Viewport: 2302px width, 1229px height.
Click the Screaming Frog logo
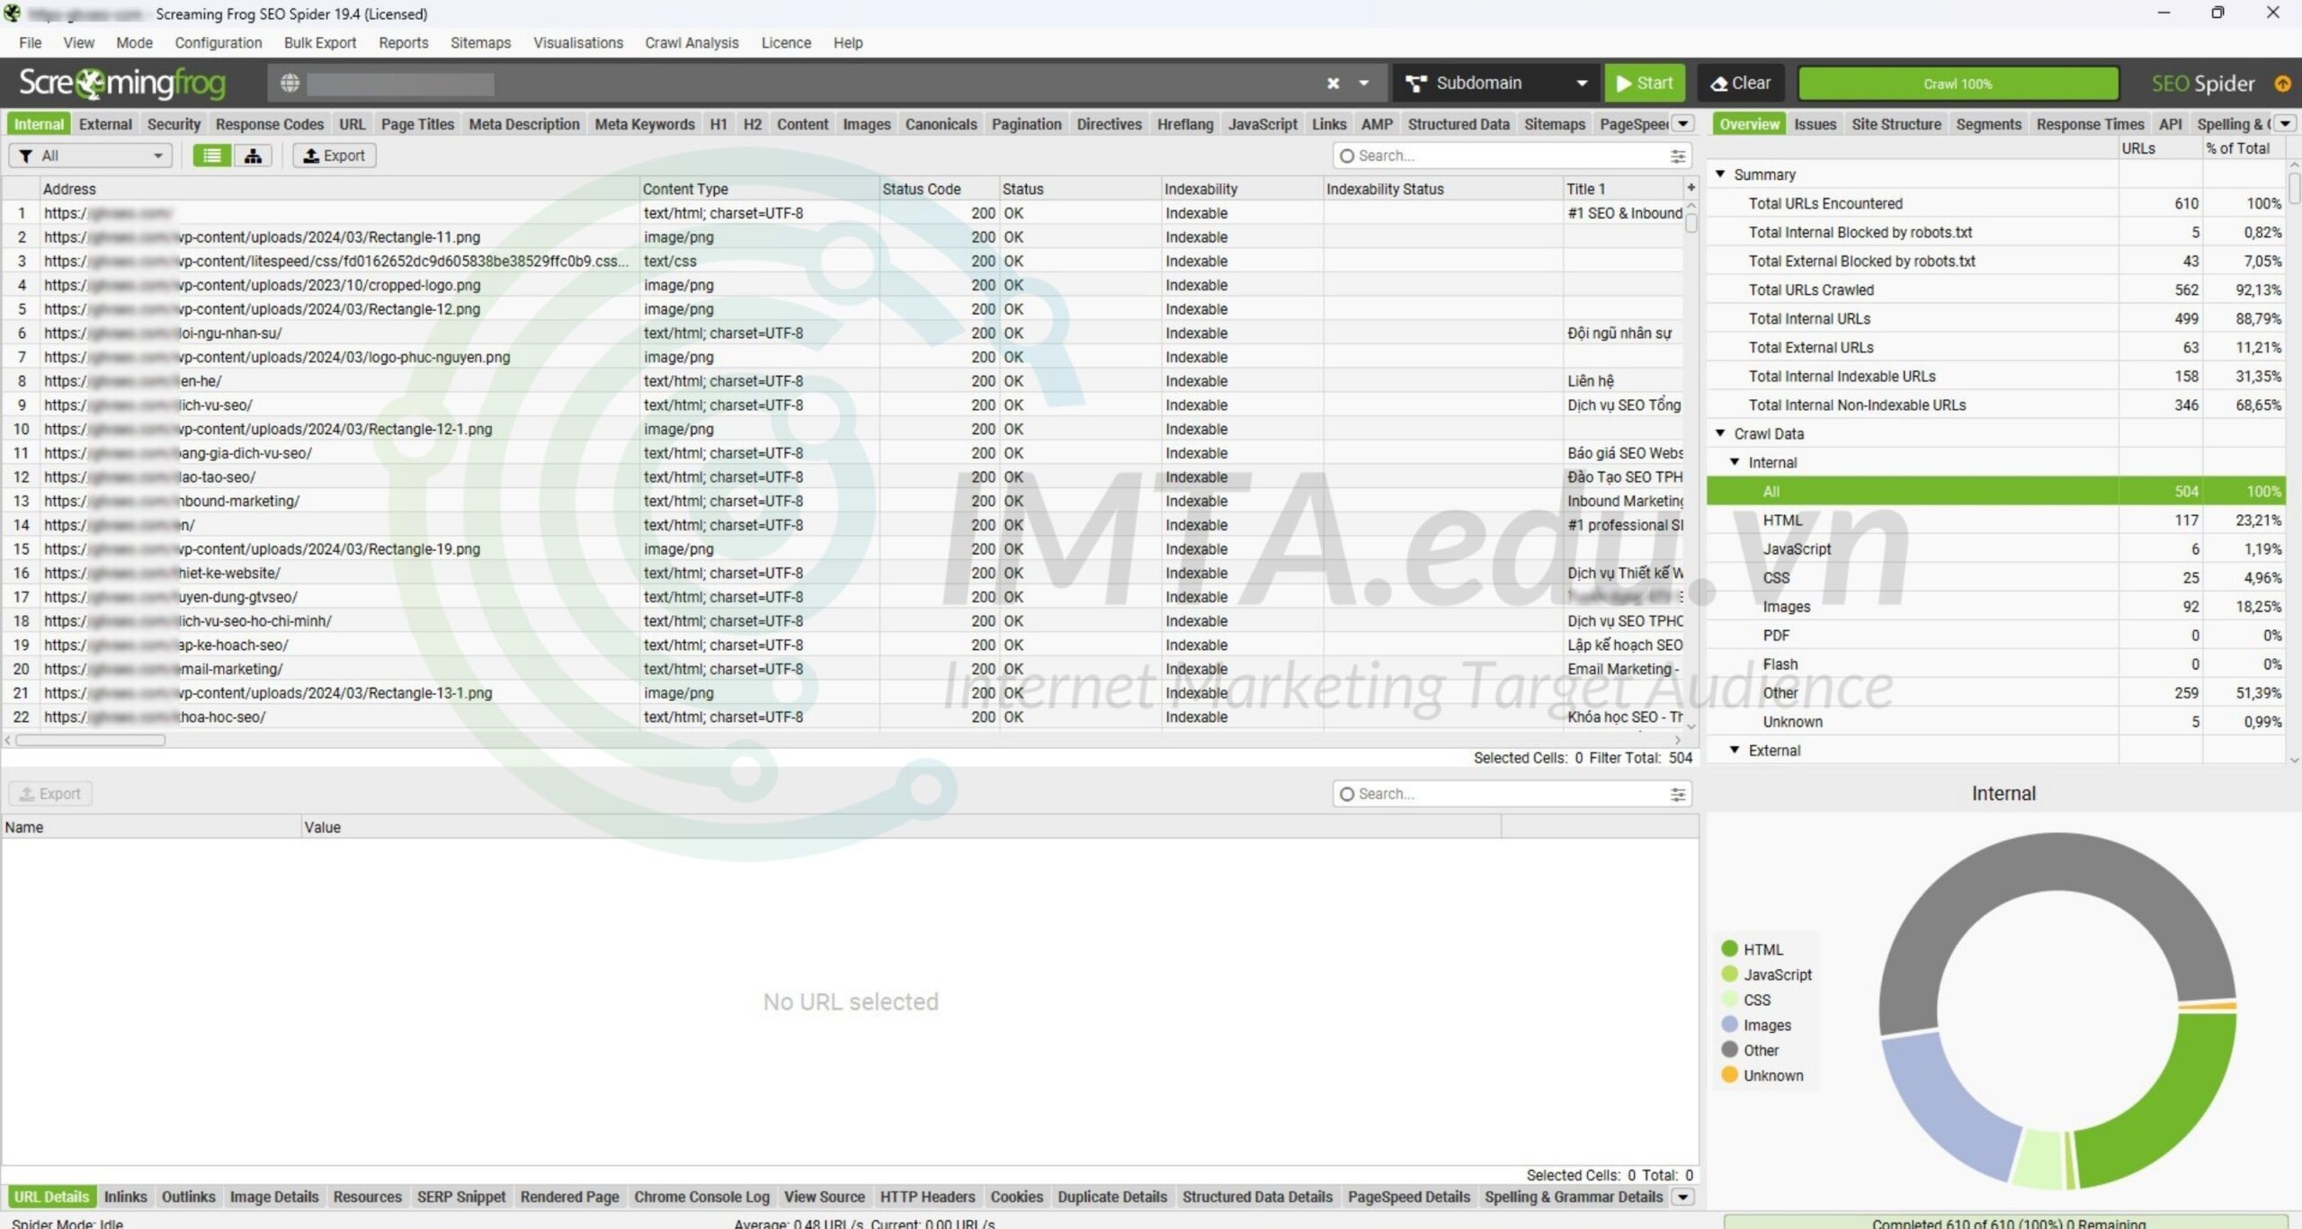(121, 83)
